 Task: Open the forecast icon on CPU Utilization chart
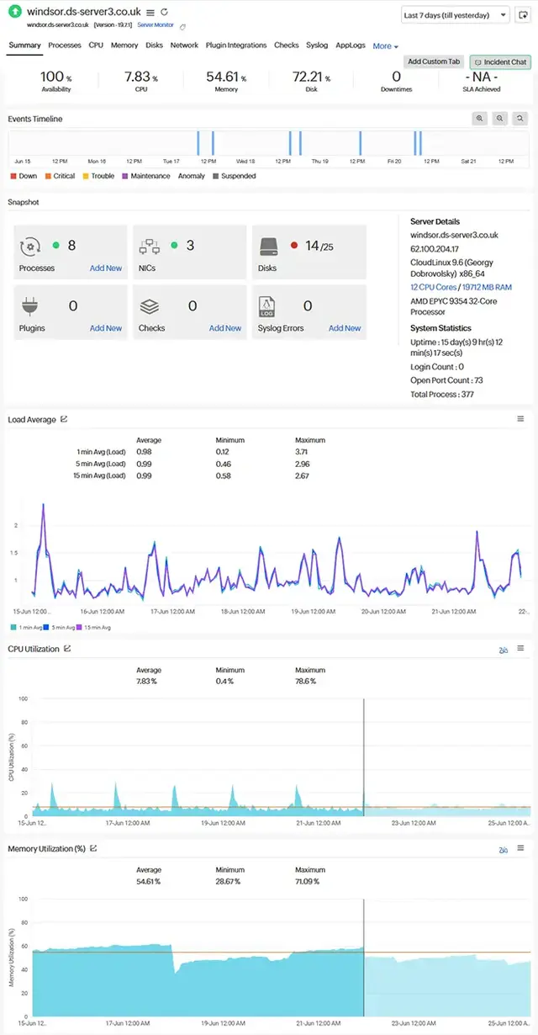point(503,649)
